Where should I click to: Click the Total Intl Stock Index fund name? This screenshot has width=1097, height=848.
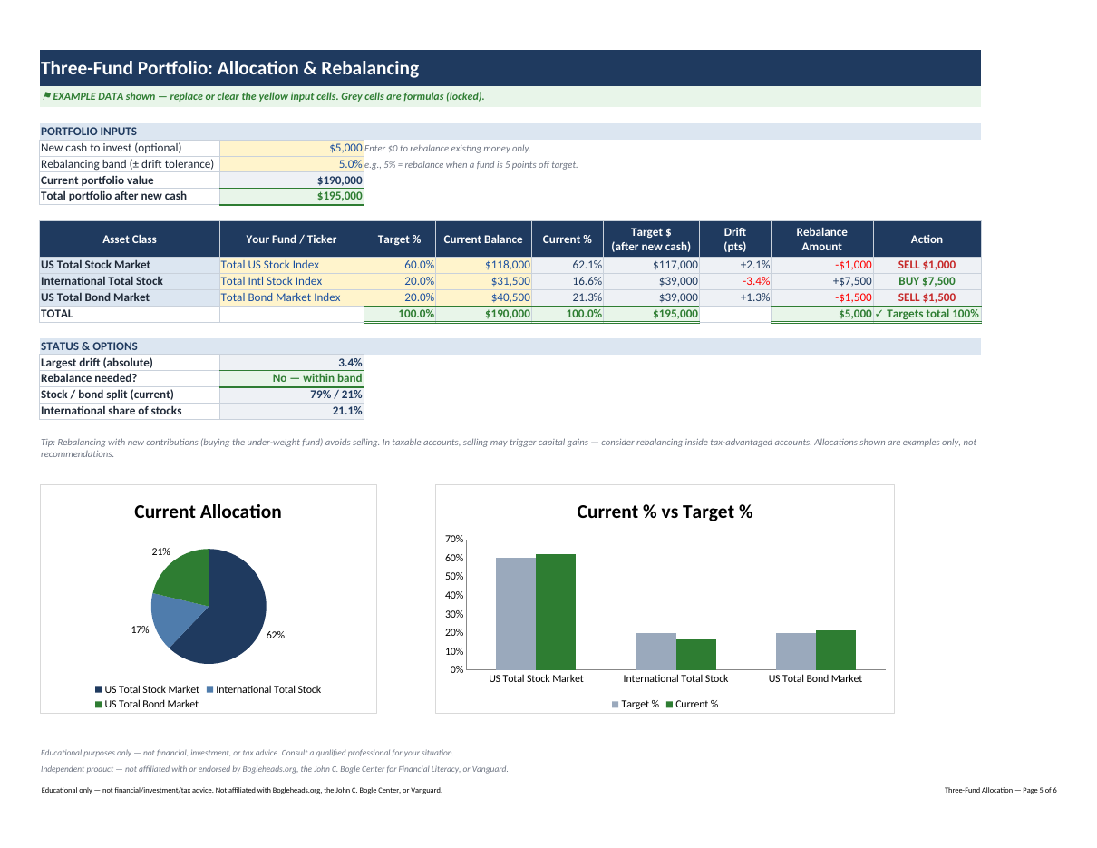tap(292, 281)
